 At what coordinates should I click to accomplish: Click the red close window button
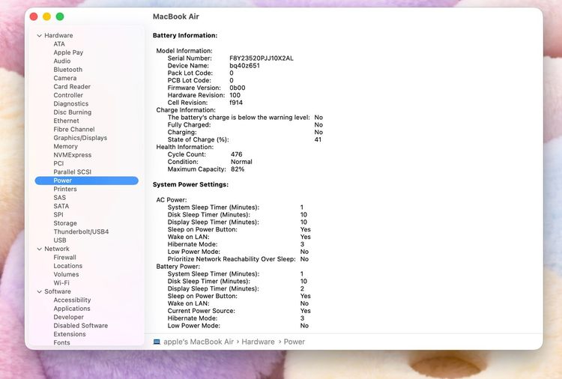(34, 16)
